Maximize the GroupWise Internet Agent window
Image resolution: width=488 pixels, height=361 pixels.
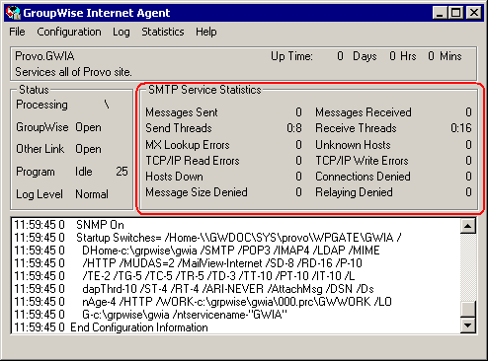click(x=456, y=13)
